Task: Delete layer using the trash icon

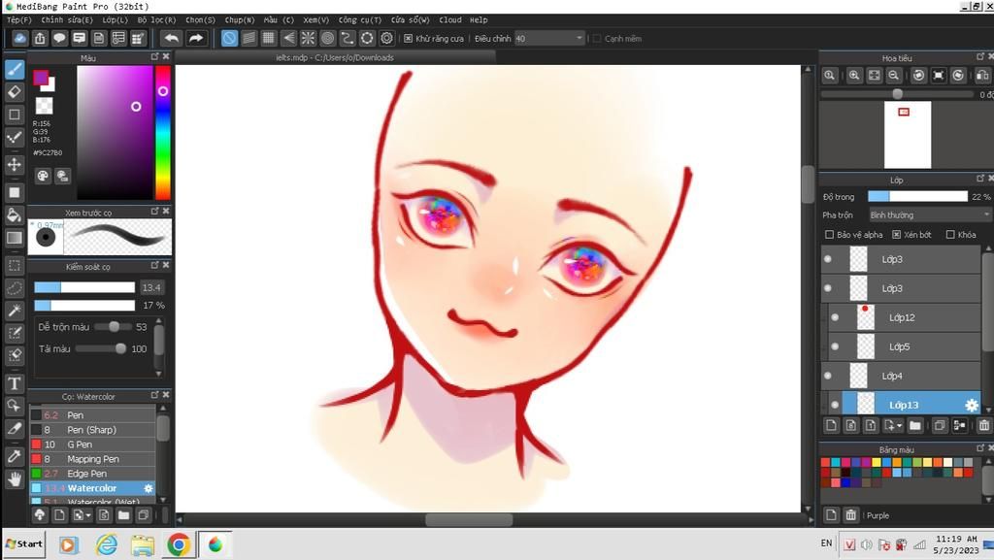Action: click(x=983, y=425)
